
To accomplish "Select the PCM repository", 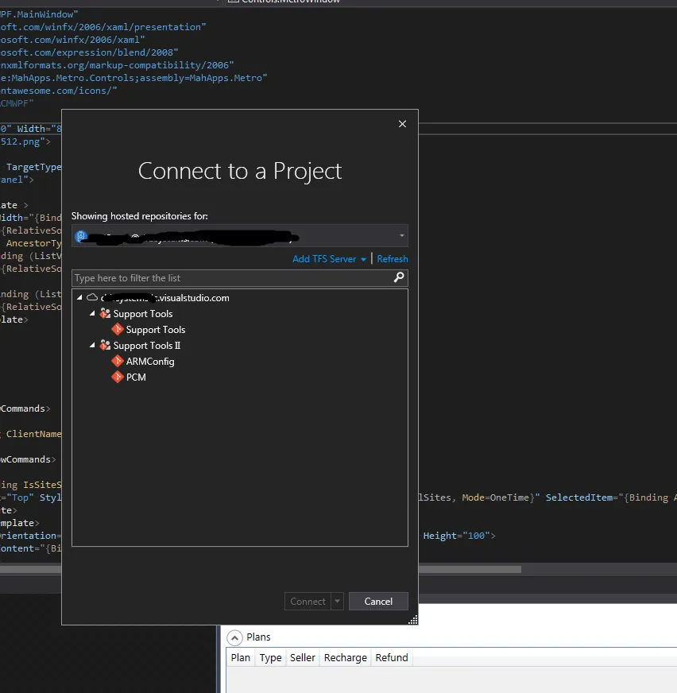I will coord(136,377).
